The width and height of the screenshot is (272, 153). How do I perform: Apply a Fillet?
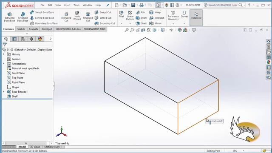[x=121, y=14]
